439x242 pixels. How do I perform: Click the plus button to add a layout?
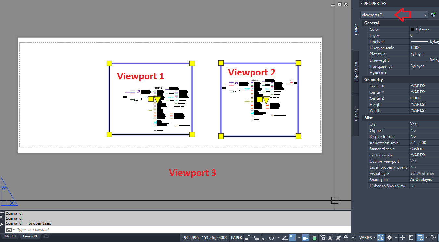pyautogui.click(x=46, y=236)
